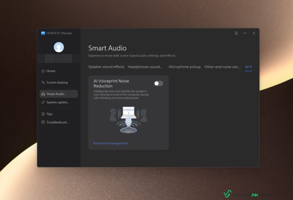This screenshot has width=293, height=200.
Task: Click the AI Voiceprint Noise Reduction title
Action: point(111,83)
